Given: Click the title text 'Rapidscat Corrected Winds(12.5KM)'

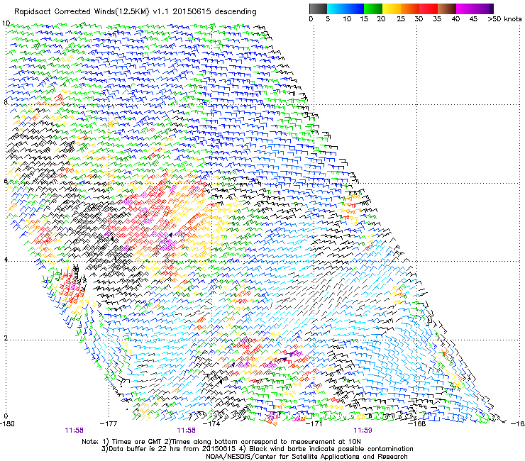Looking at the screenshot, I should point(82,12).
